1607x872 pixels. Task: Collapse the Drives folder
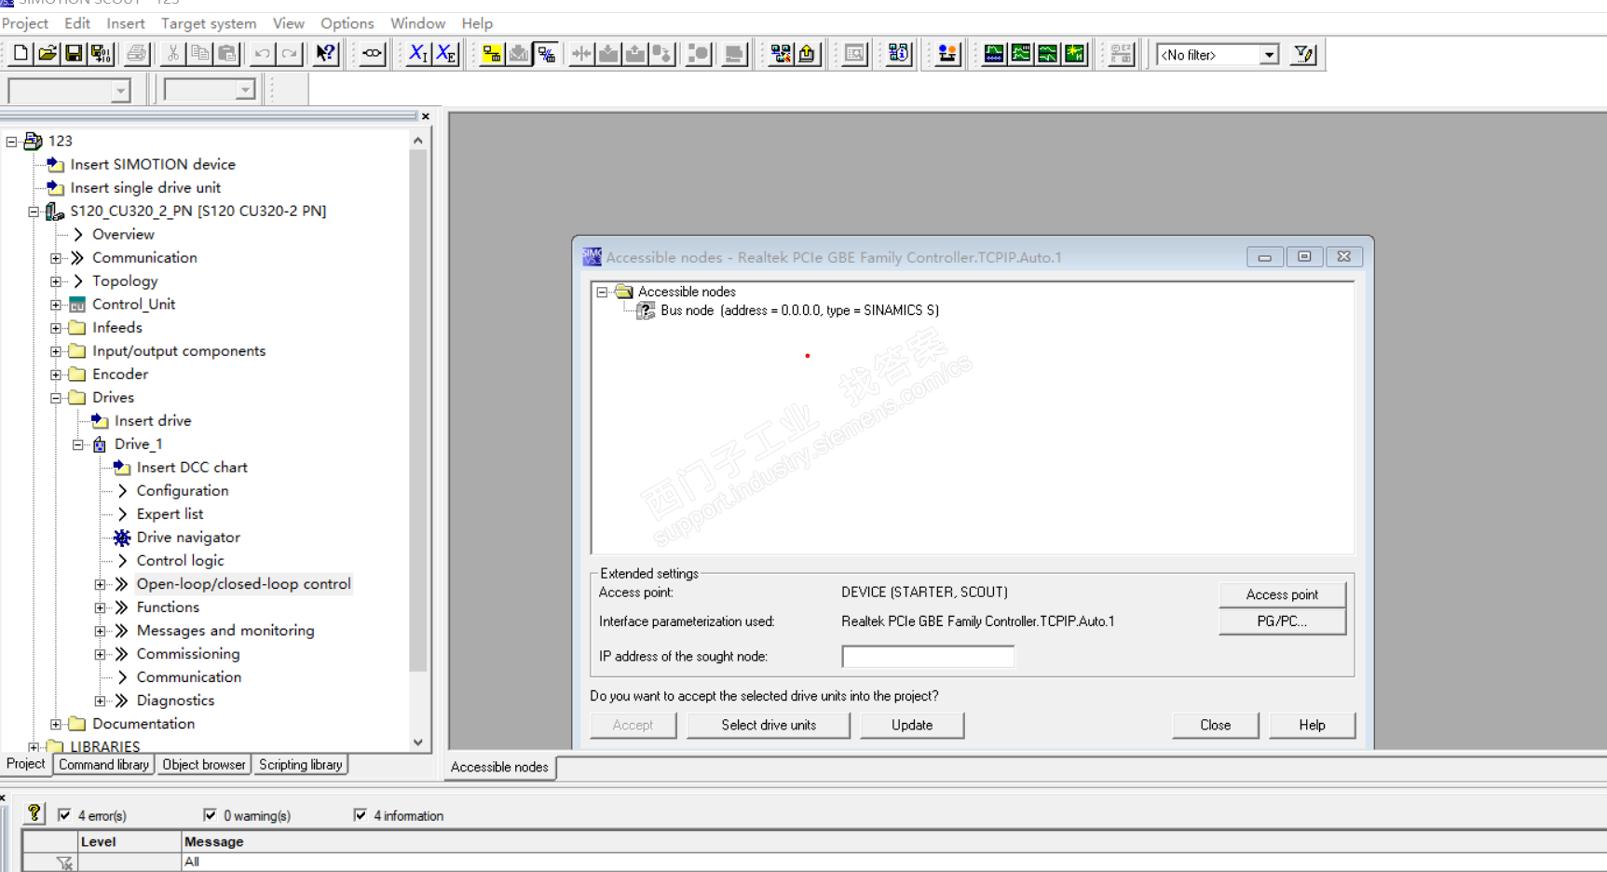pyautogui.click(x=56, y=398)
